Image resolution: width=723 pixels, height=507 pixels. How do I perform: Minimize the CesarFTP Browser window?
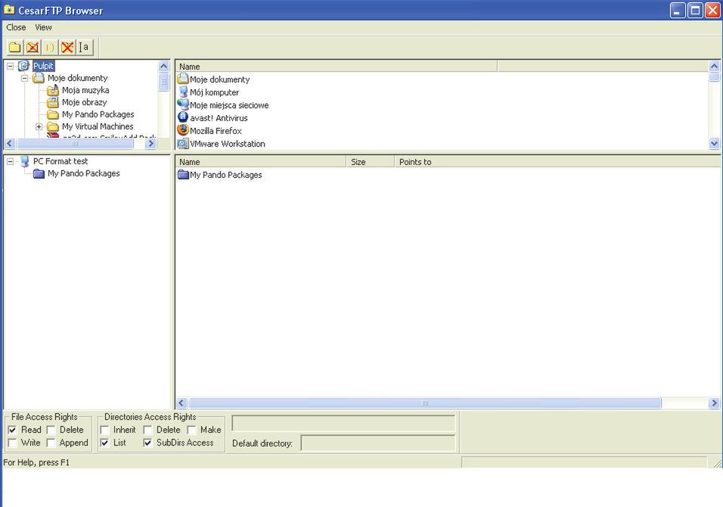click(678, 10)
